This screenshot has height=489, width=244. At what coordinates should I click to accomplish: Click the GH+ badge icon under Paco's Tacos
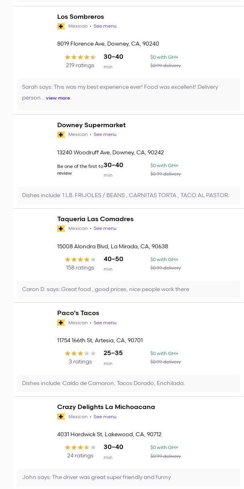pyautogui.click(x=61, y=323)
